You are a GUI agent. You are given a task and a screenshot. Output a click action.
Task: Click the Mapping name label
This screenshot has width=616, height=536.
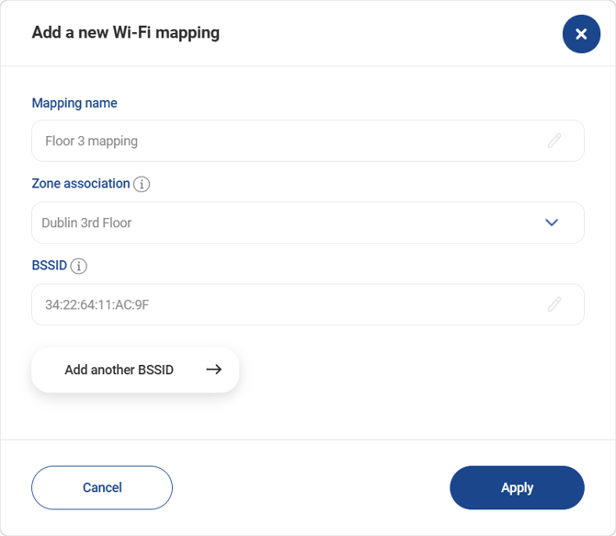tap(74, 103)
